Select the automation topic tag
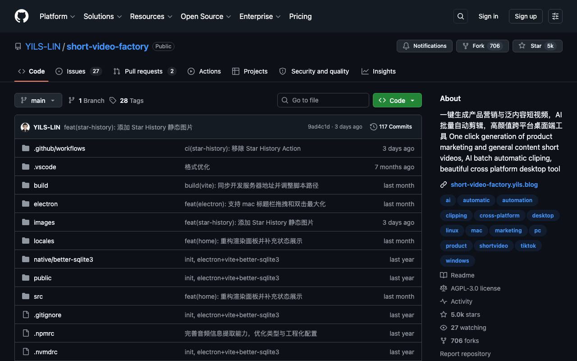 pos(517,200)
